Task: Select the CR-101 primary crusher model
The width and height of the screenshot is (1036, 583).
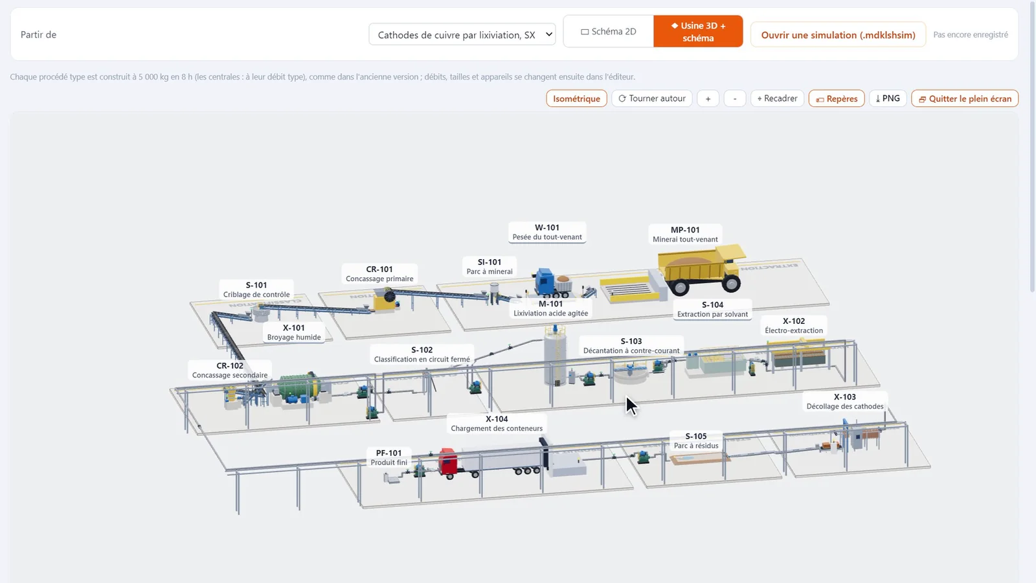Action: (385, 300)
